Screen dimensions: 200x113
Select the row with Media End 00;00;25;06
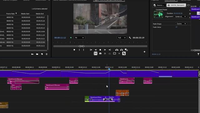tap(23, 42)
